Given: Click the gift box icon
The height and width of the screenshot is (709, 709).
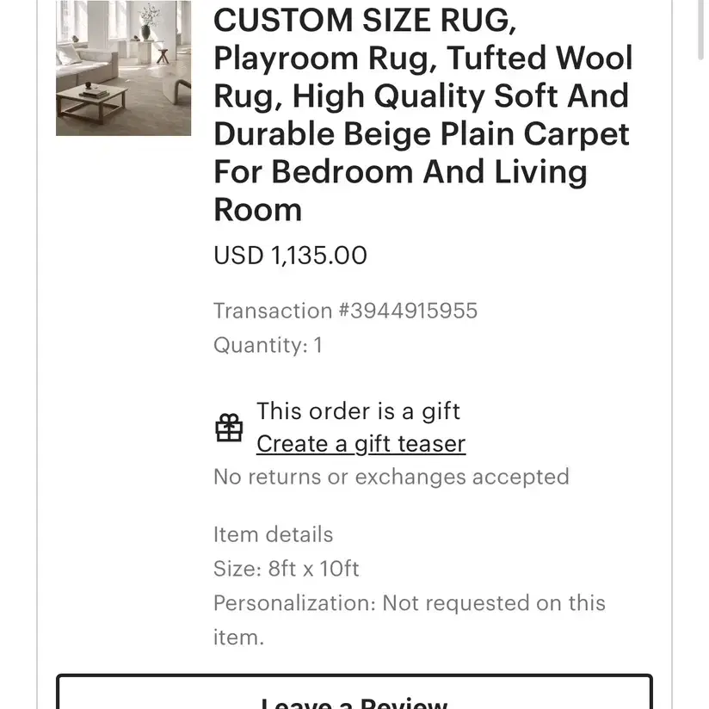Looking at the screenshot, I should point(229,428).
